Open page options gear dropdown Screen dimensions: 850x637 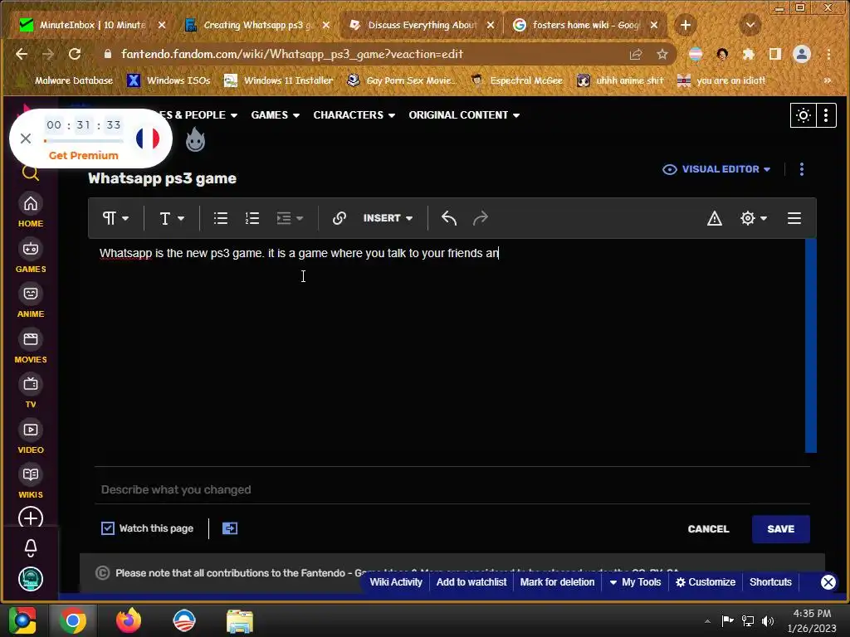coord(754,218)
